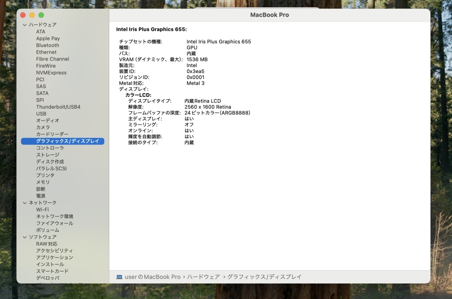Select the カメラ entry
Screen dimensions: 452x299
pyautogui.click(x=43, y=127)
